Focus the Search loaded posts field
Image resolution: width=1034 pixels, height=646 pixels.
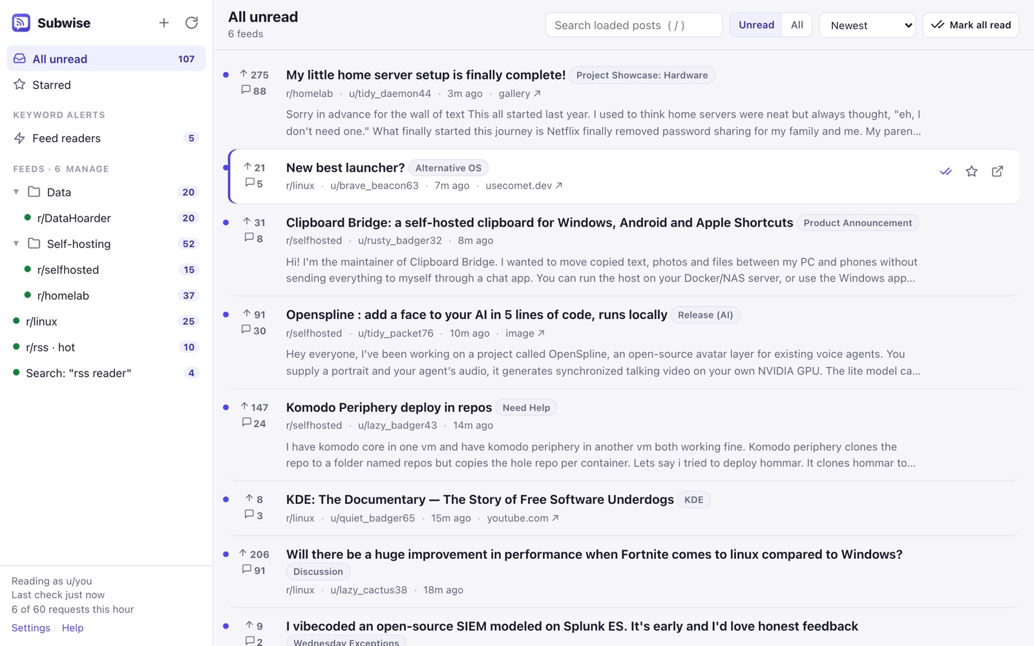634,25
